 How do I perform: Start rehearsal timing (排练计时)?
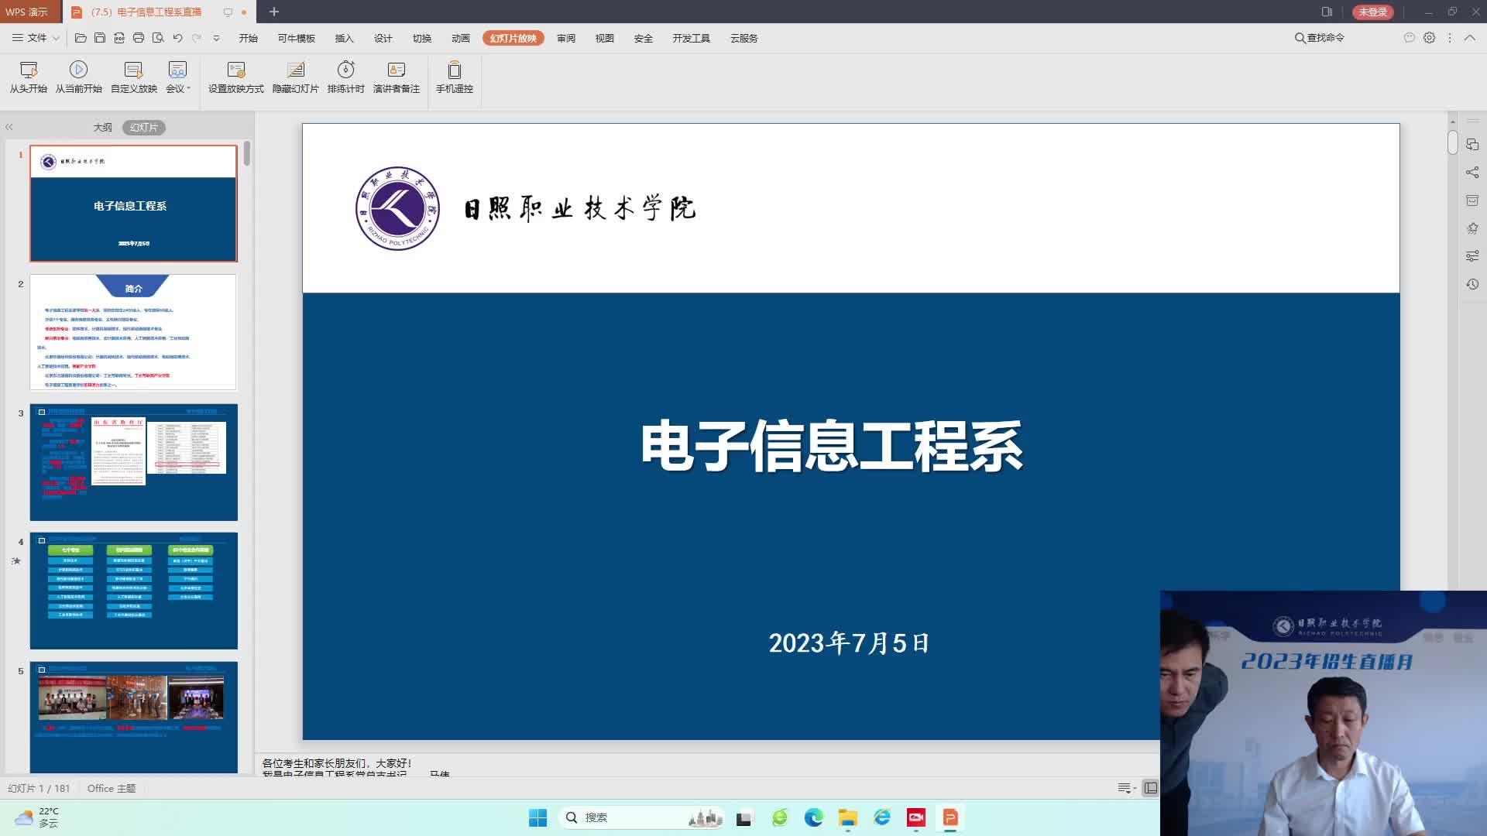point(346,77)
